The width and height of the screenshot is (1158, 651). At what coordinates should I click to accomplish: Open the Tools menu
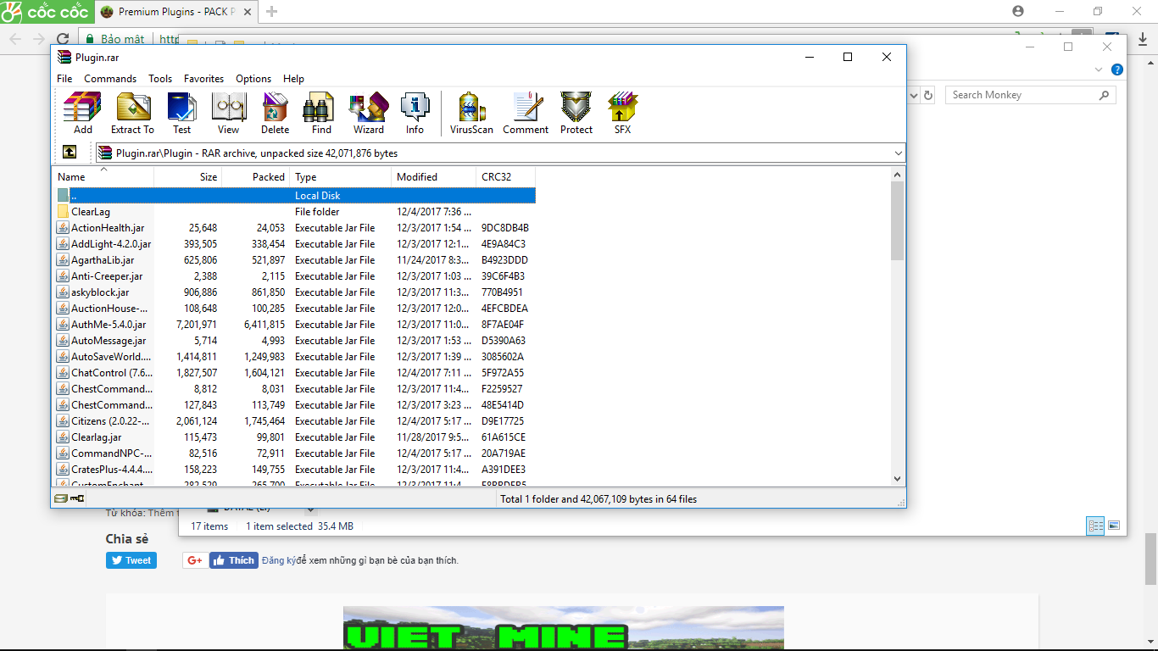click(160, 79)
